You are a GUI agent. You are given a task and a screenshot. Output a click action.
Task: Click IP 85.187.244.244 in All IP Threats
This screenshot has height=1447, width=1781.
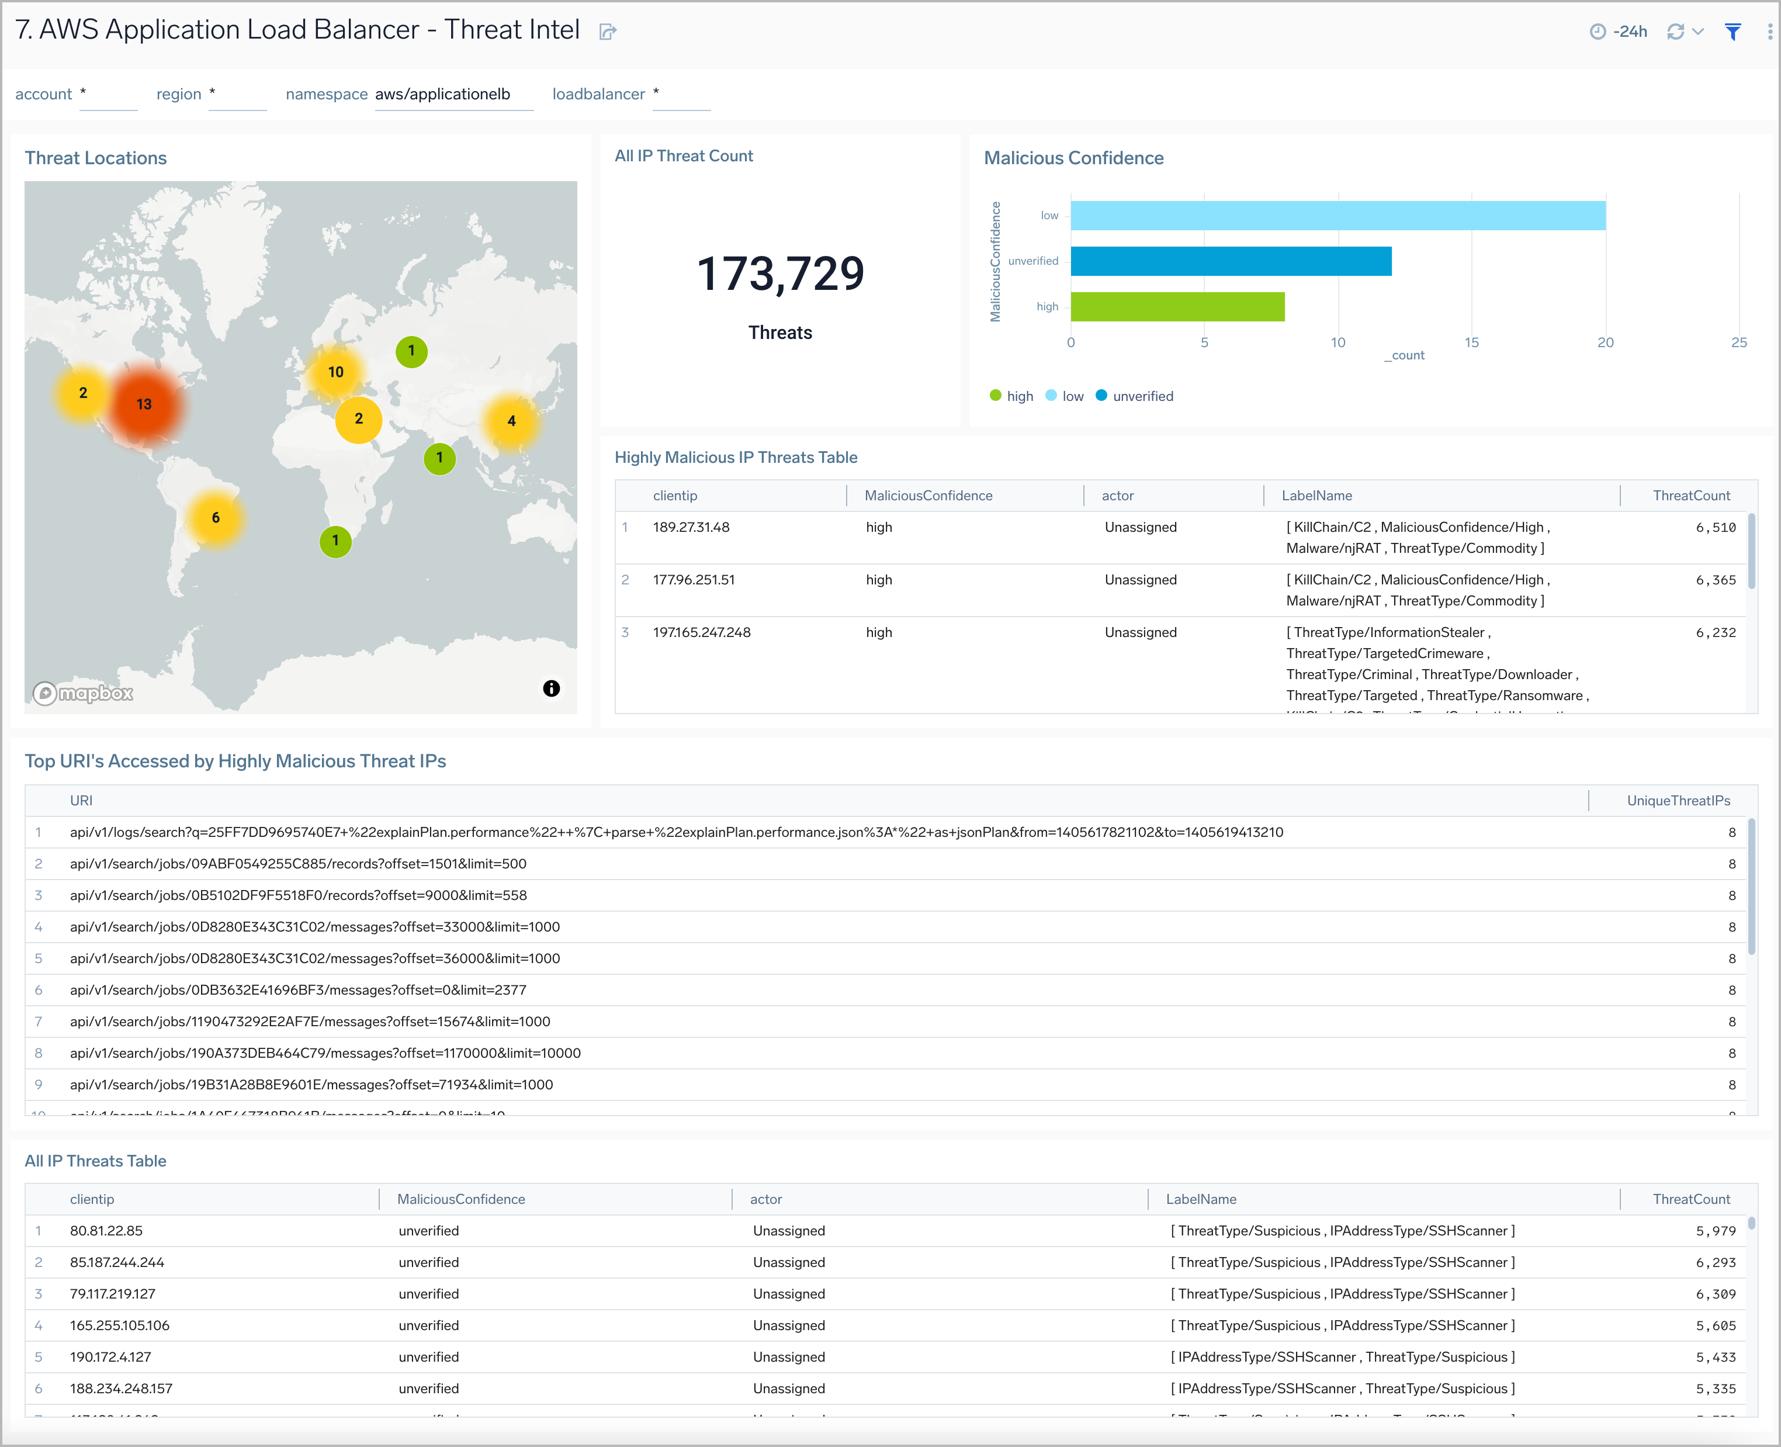117,1262
